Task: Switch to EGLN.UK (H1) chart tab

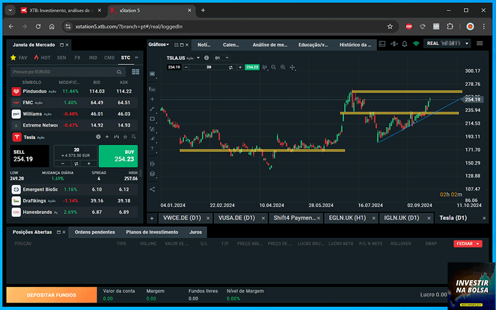Action: pyautogui.click(x=347, y=218)
